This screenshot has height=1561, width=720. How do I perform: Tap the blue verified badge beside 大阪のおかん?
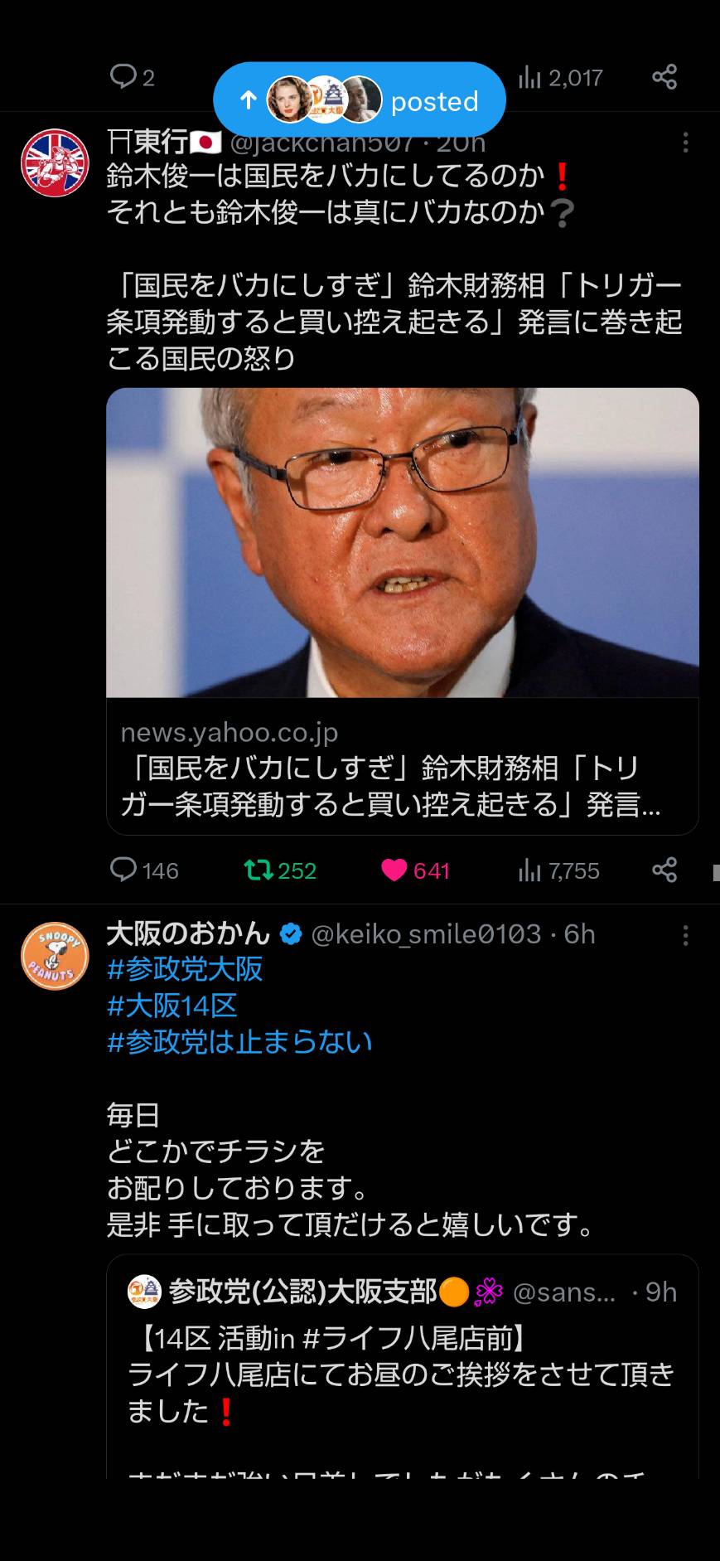point(291,934)
